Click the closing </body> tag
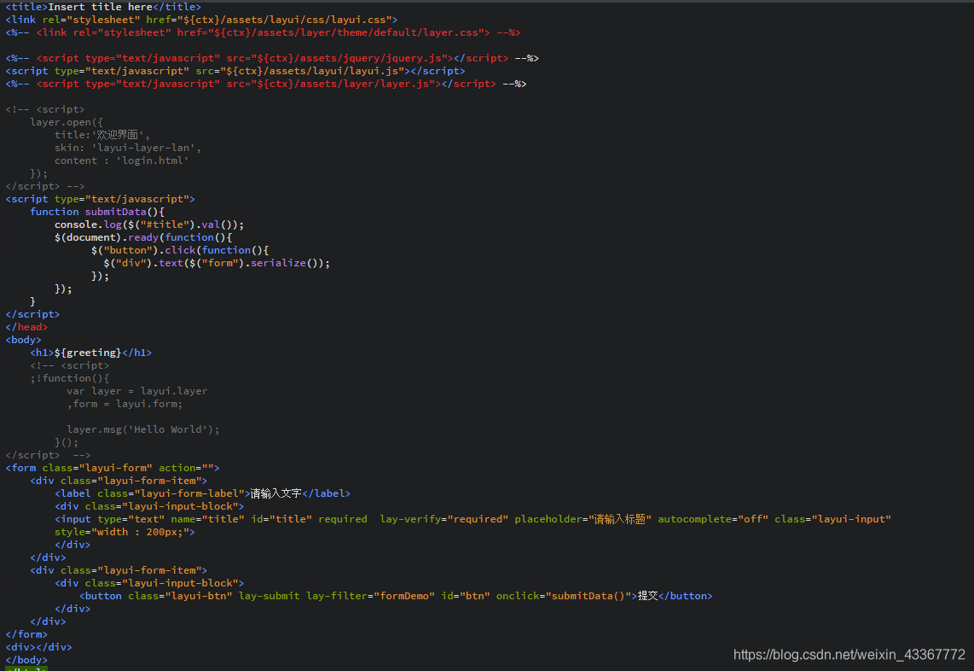 [x=26, y=660]
